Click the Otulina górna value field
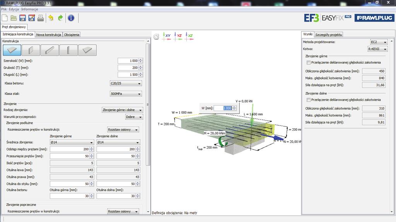Viewport: 396px width, 222px height. [70, 196]
